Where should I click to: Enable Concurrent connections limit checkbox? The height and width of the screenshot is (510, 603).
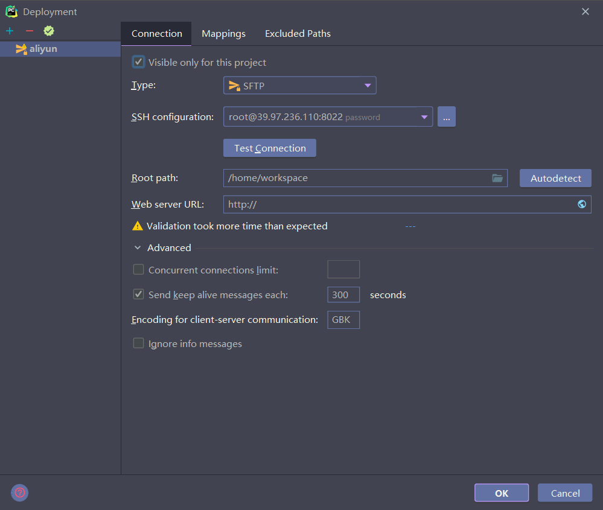point(138,270)
